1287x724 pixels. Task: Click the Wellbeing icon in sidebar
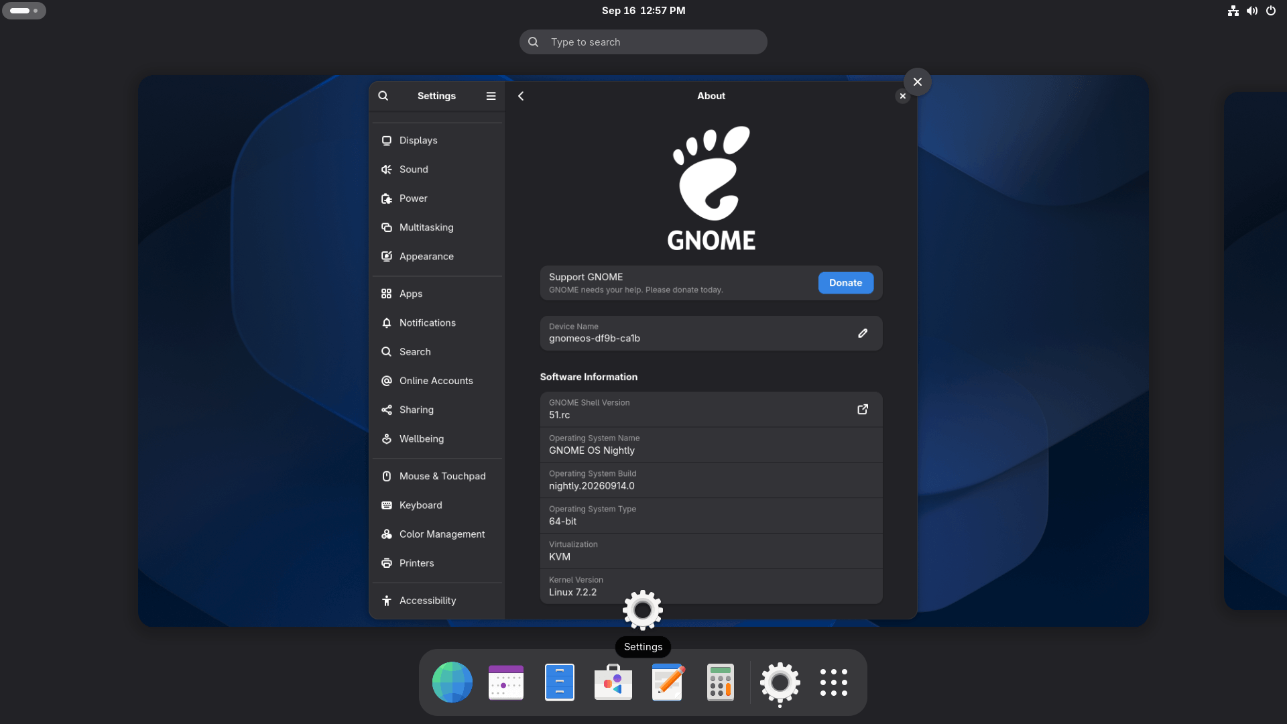click(387, 439)
